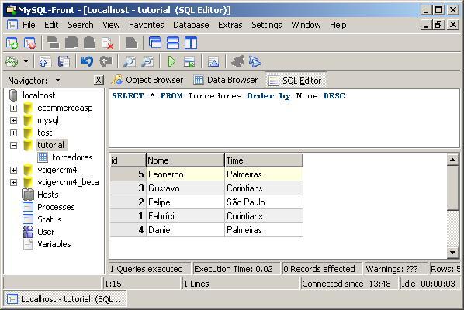This screenshot has height=310, width=464.
Task: Click the grayed-out new document icon
Action: coord(131,43)
